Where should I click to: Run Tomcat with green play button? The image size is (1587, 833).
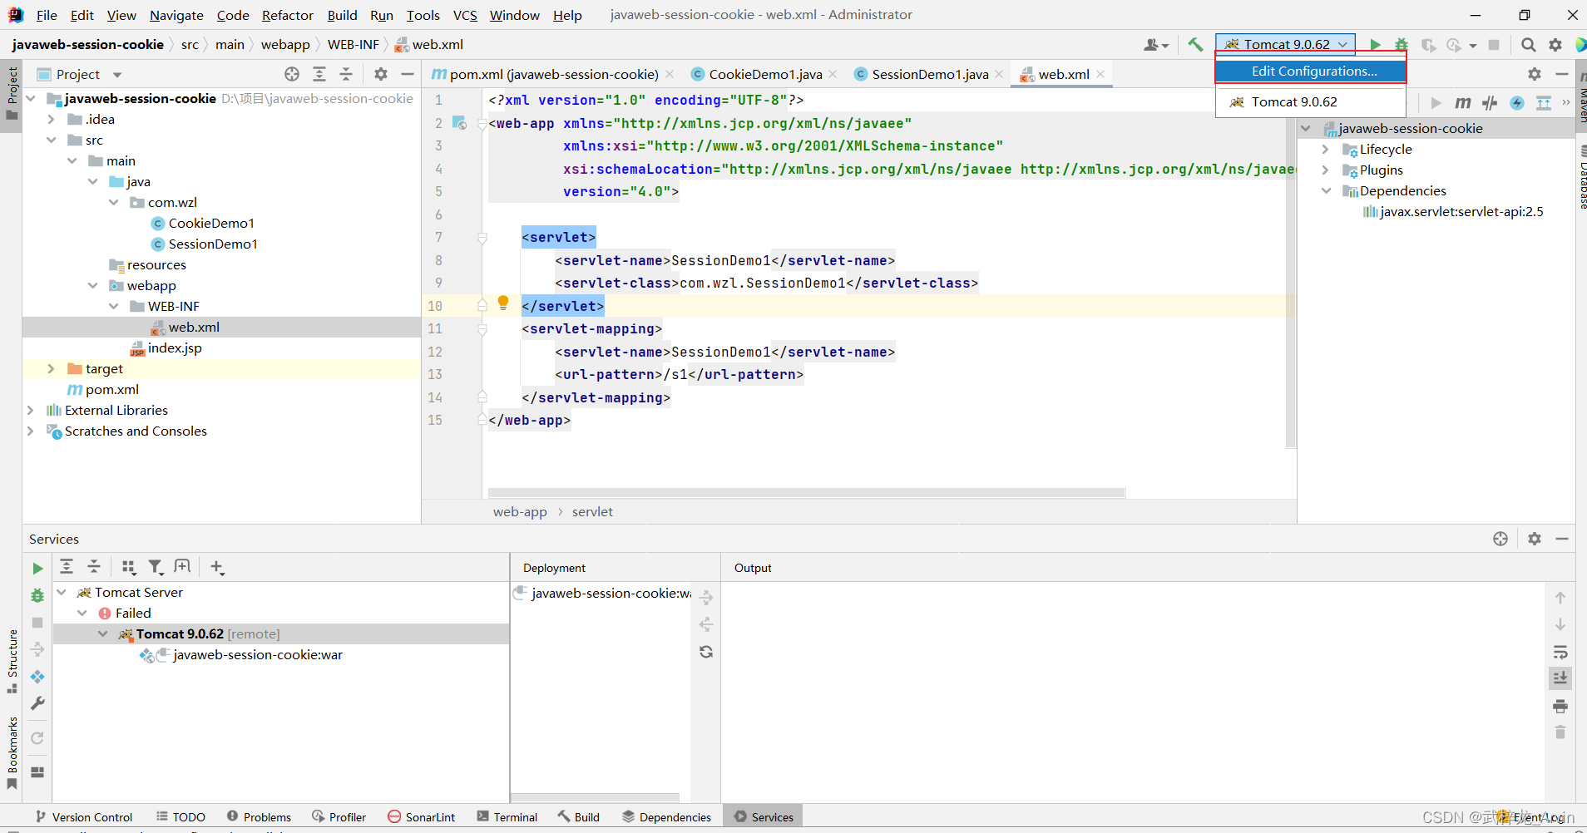tap(1375, 45)
